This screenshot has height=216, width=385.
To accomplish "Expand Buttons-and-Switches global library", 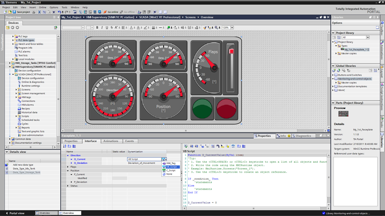I will click(x=333, y=75).
